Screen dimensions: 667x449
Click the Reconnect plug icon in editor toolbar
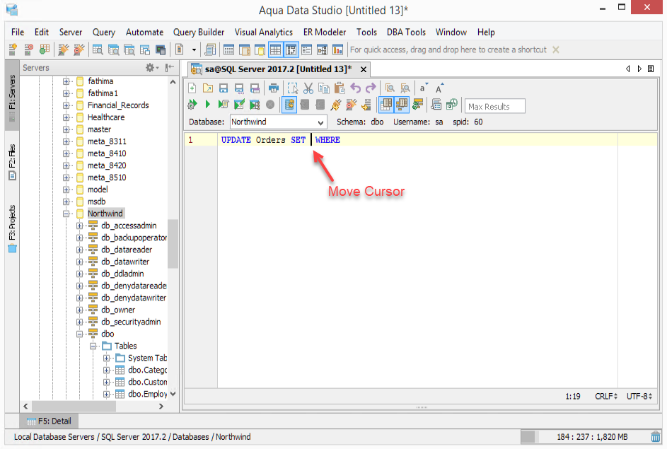point(336,104)
